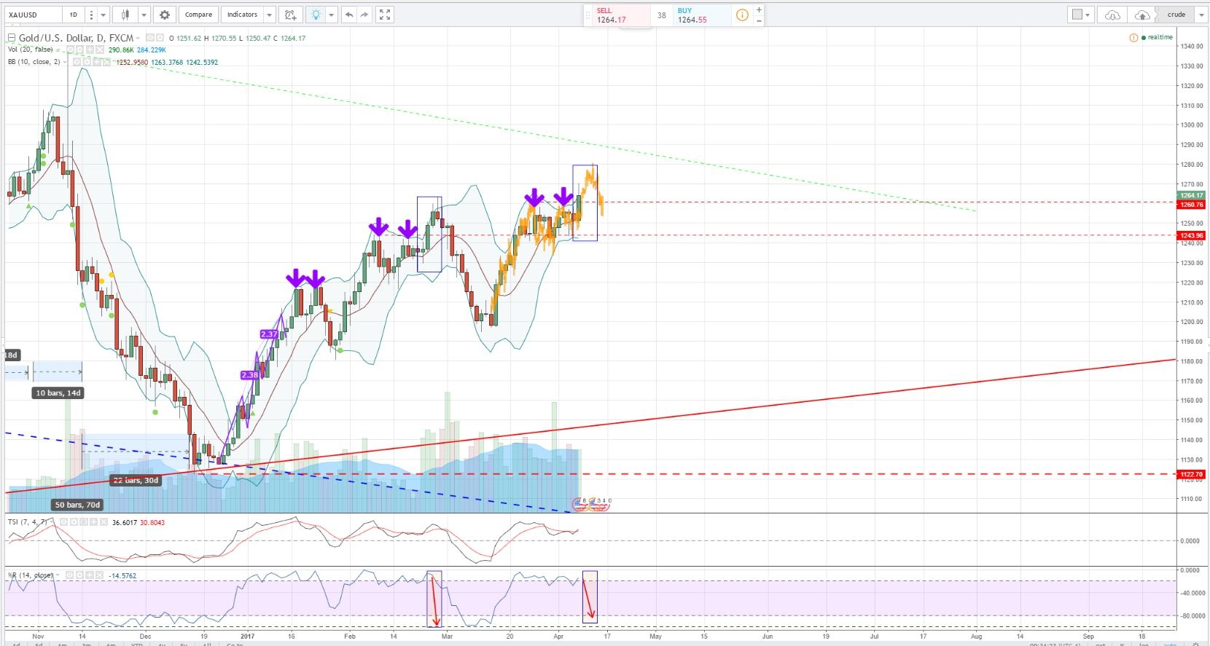Redo the chart action

365,15
